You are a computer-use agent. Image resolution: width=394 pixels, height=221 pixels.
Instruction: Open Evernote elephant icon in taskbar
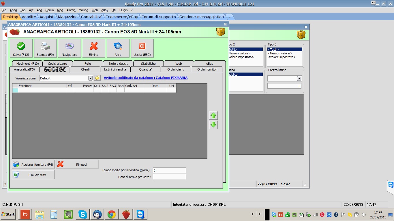coord(68,214)
